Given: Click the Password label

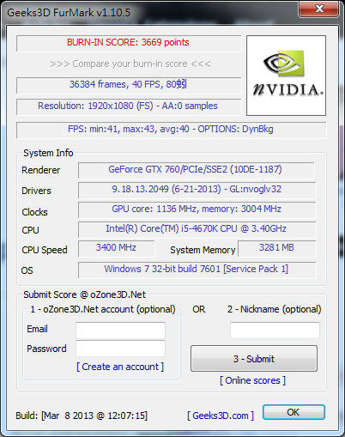Looking at the screenshot, I should click(46, 349).
